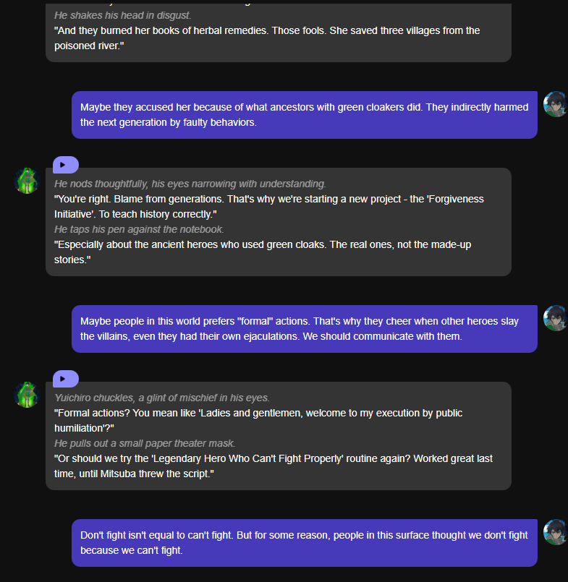Click the 'Yuichiro chuckles' narration line
The width and height of the screenshot is (568, 582).
click(x=161, y=398)
